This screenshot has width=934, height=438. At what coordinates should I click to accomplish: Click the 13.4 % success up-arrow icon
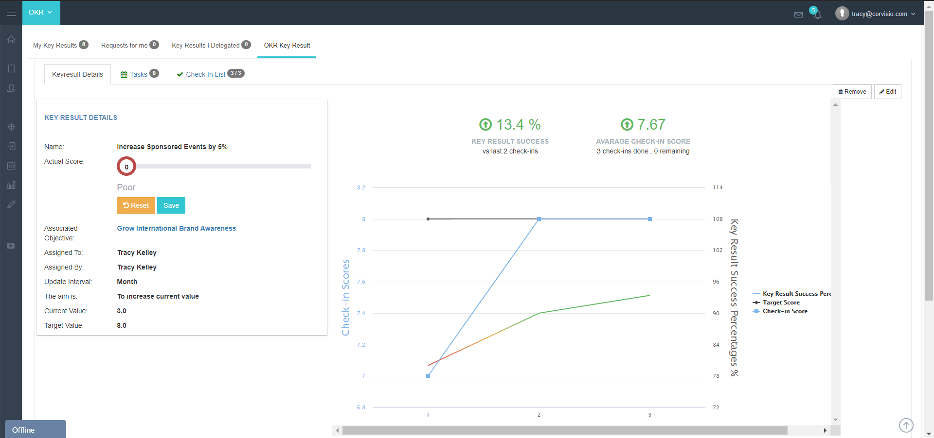click(485, 125)
